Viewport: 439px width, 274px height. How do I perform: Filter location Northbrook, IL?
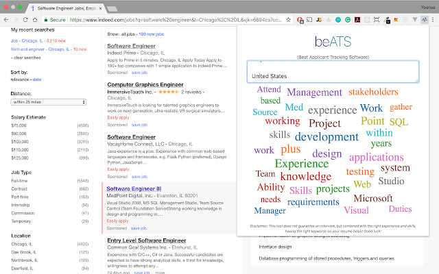point(25,260)
